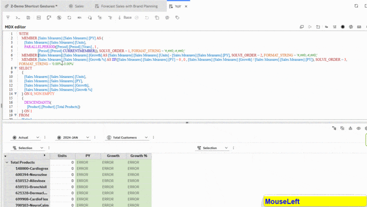The height and width of the screenshot is (207, 367).
Task: Fold the code block at line 14
Action: point(15,94)
